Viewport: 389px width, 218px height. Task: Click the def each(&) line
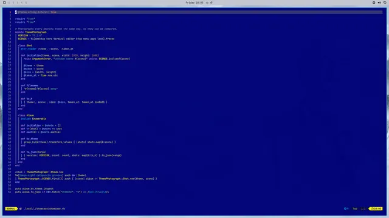pos(41,132)
